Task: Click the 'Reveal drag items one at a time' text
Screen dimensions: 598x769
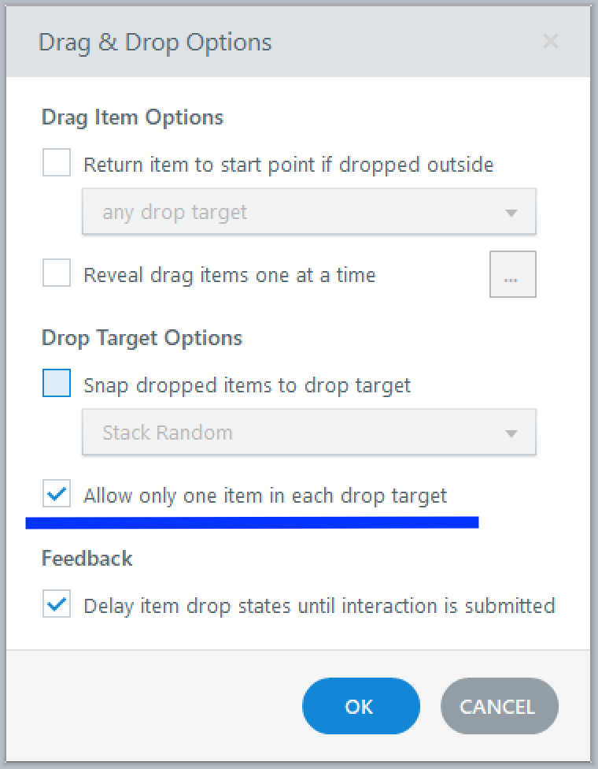Action: click(229, 275)
